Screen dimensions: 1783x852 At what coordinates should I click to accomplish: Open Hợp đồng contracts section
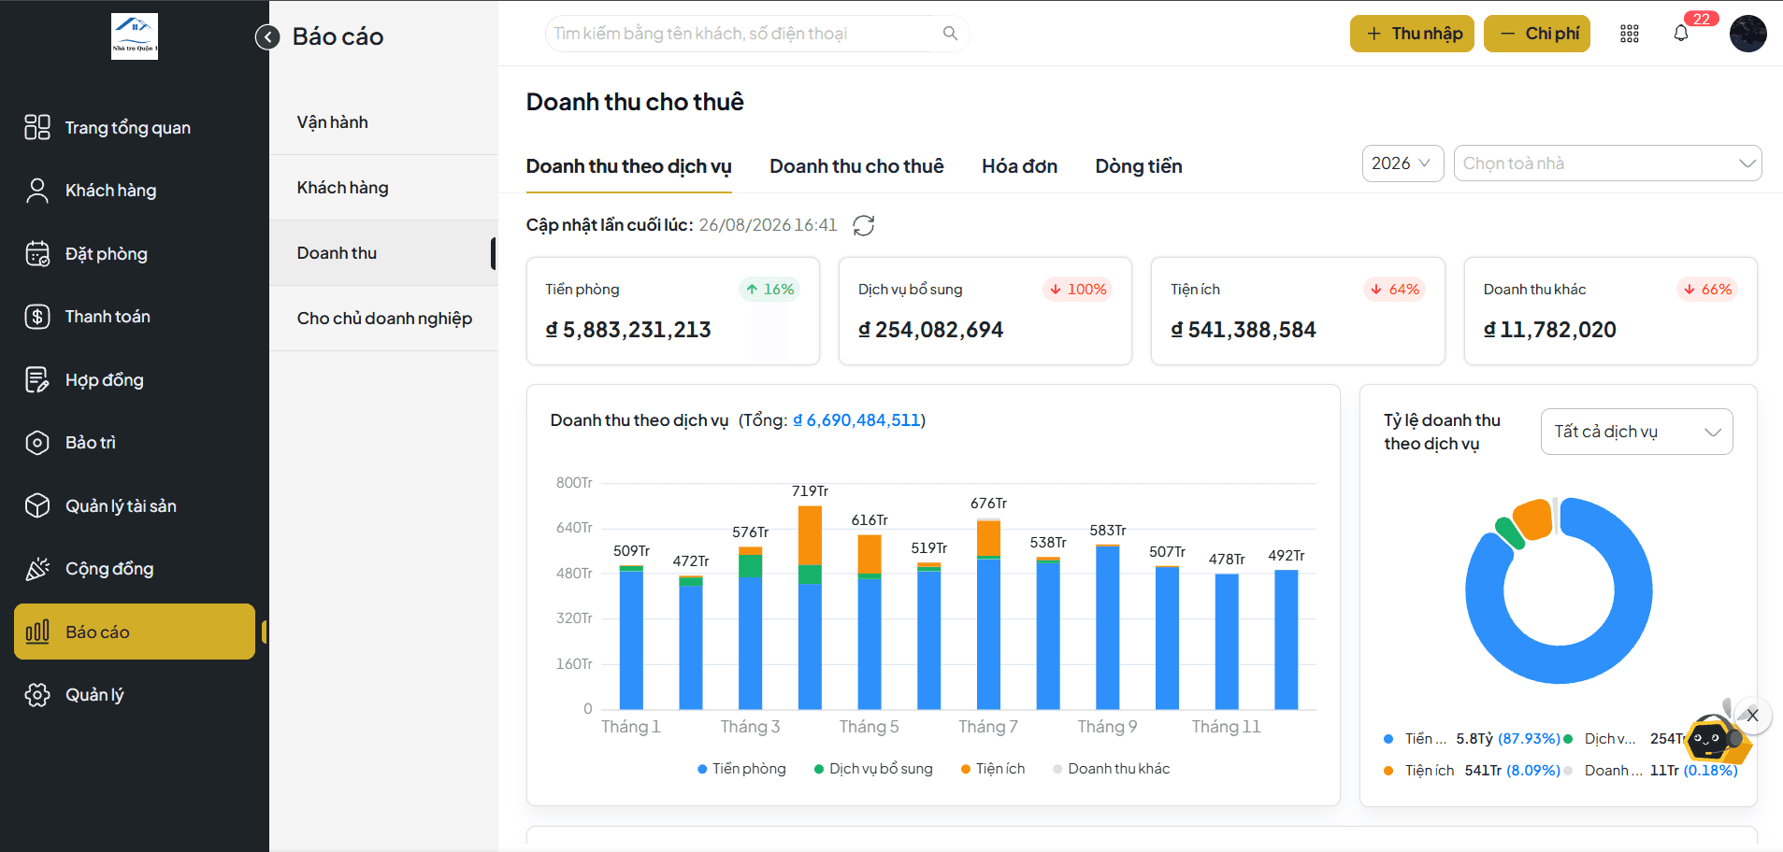click(135, 379)
